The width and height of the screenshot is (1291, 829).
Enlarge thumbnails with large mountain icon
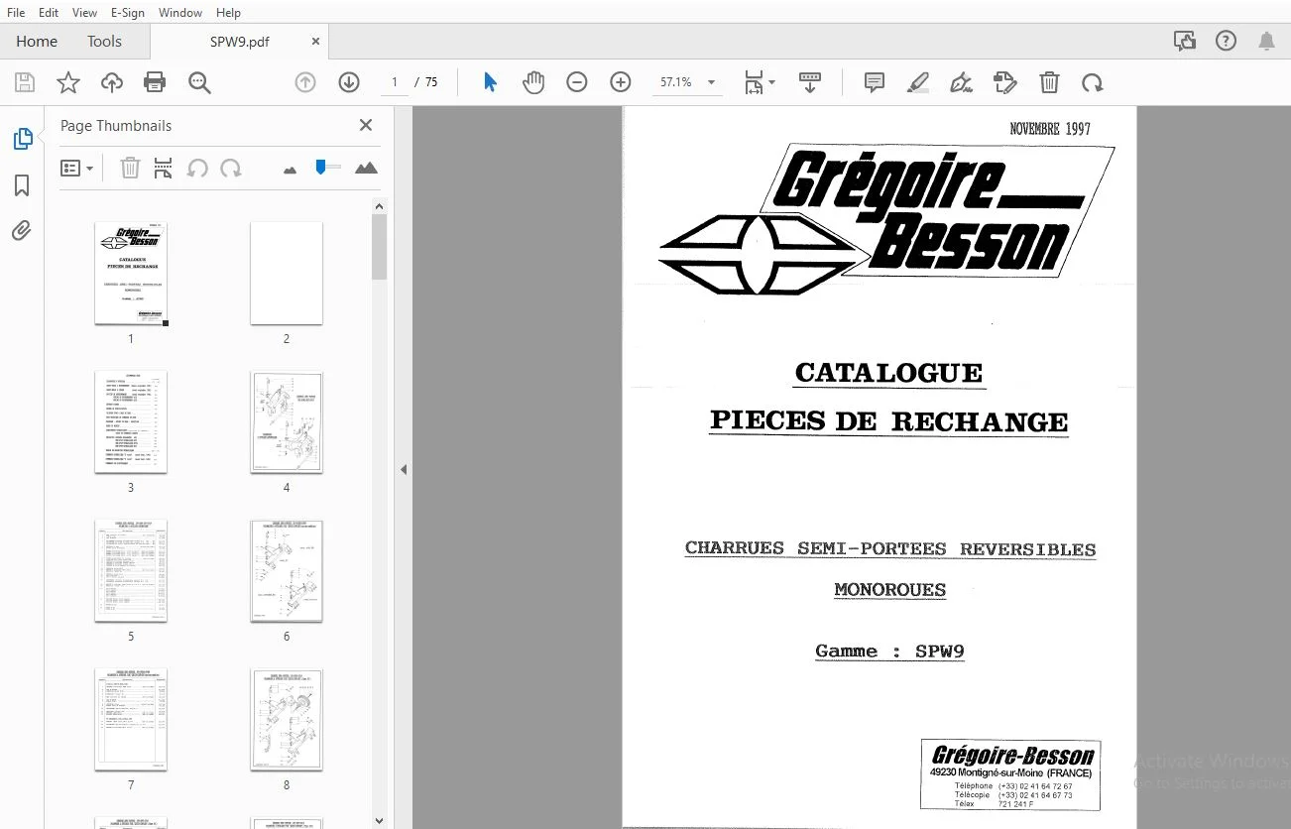(366, 168)
